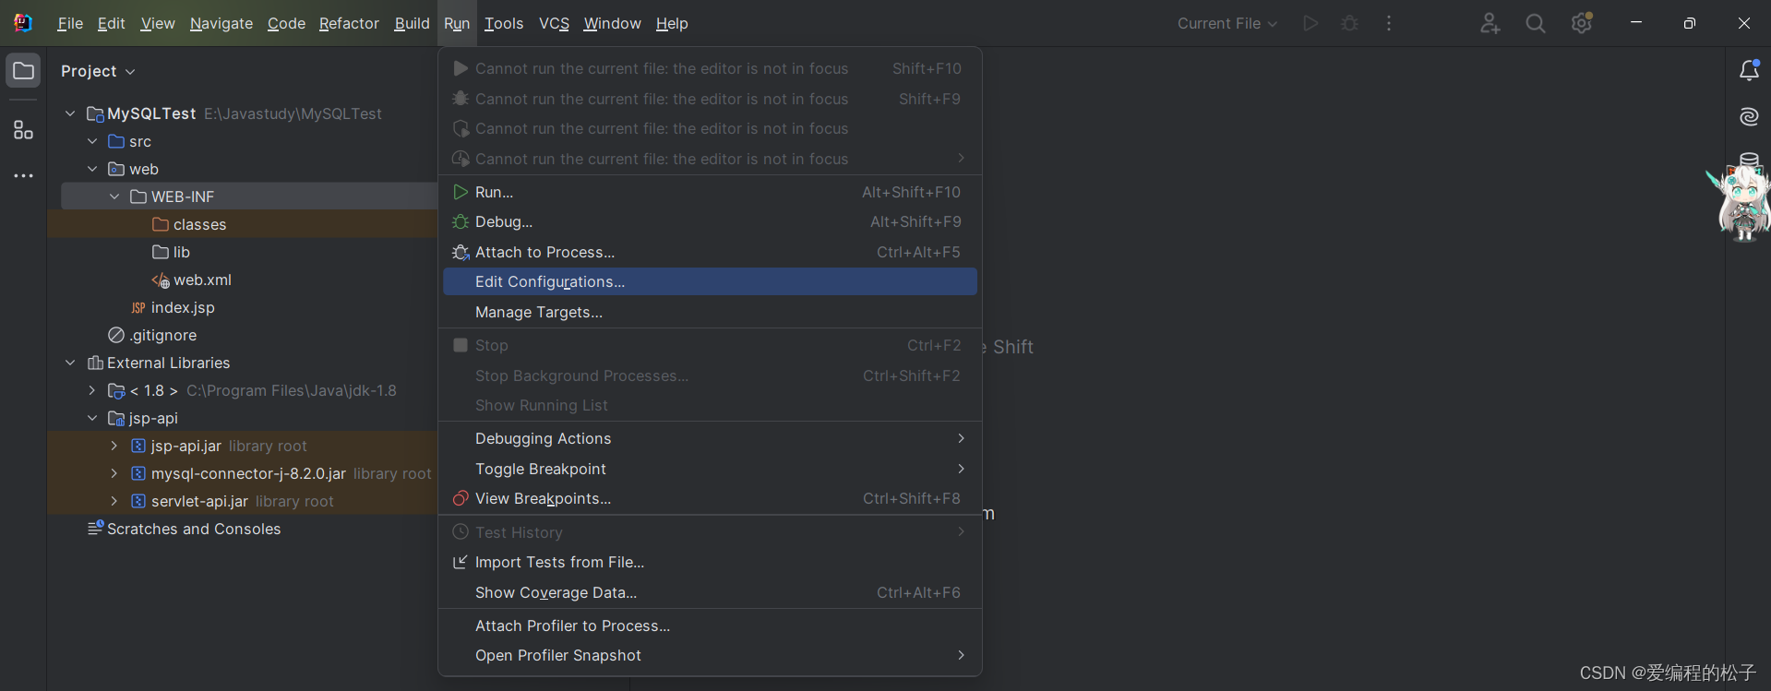1771x691 pixels.
Task: Open the File menu
Action: point(70,23)
